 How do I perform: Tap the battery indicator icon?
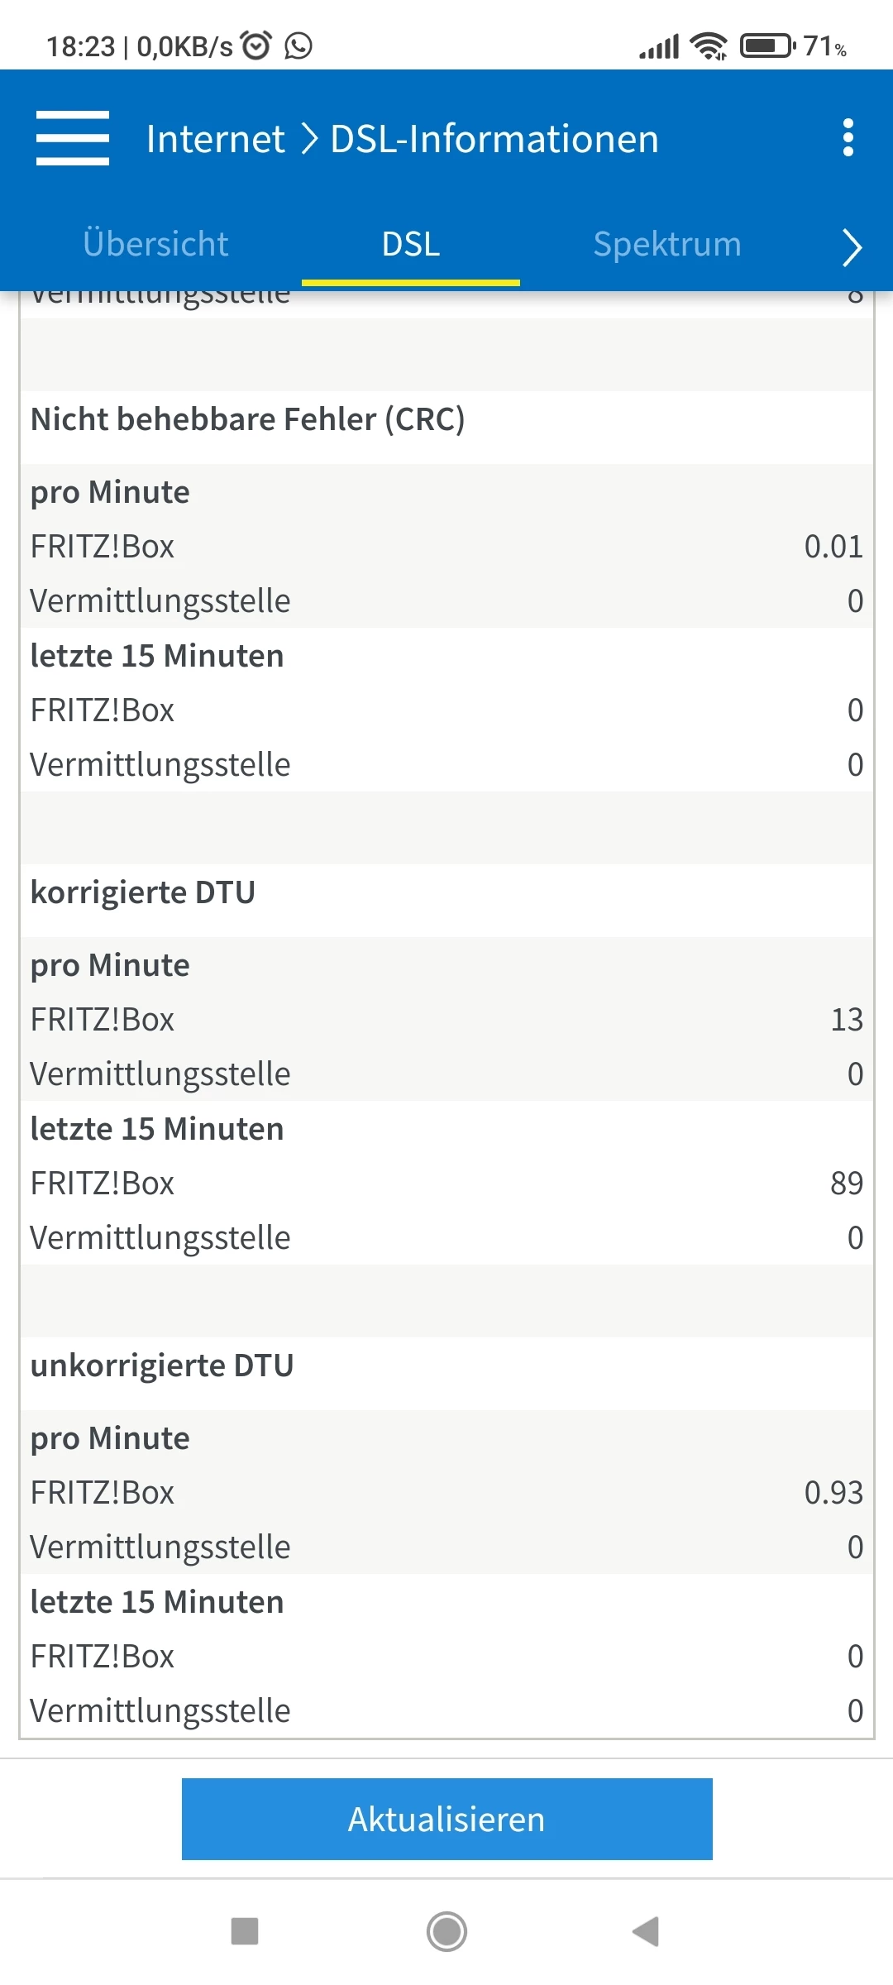(768, 45)
